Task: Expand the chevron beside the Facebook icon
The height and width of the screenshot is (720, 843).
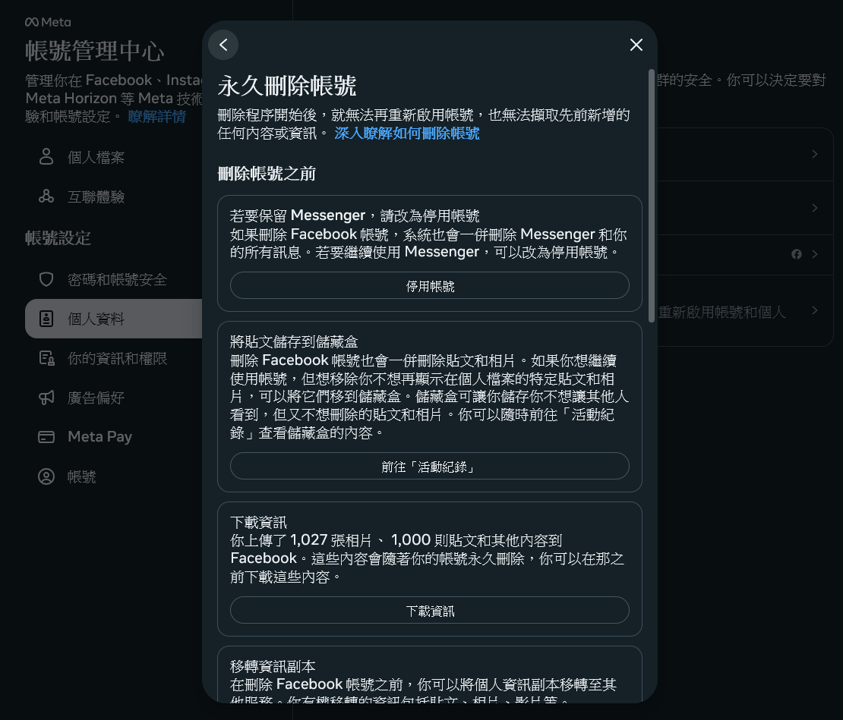Action: pyautogui.click(x=814, y=254)
